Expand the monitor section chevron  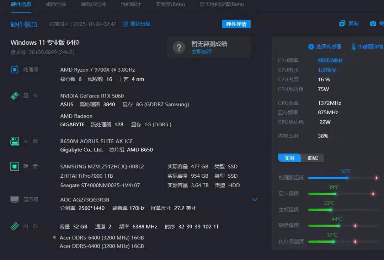[255, 199]
